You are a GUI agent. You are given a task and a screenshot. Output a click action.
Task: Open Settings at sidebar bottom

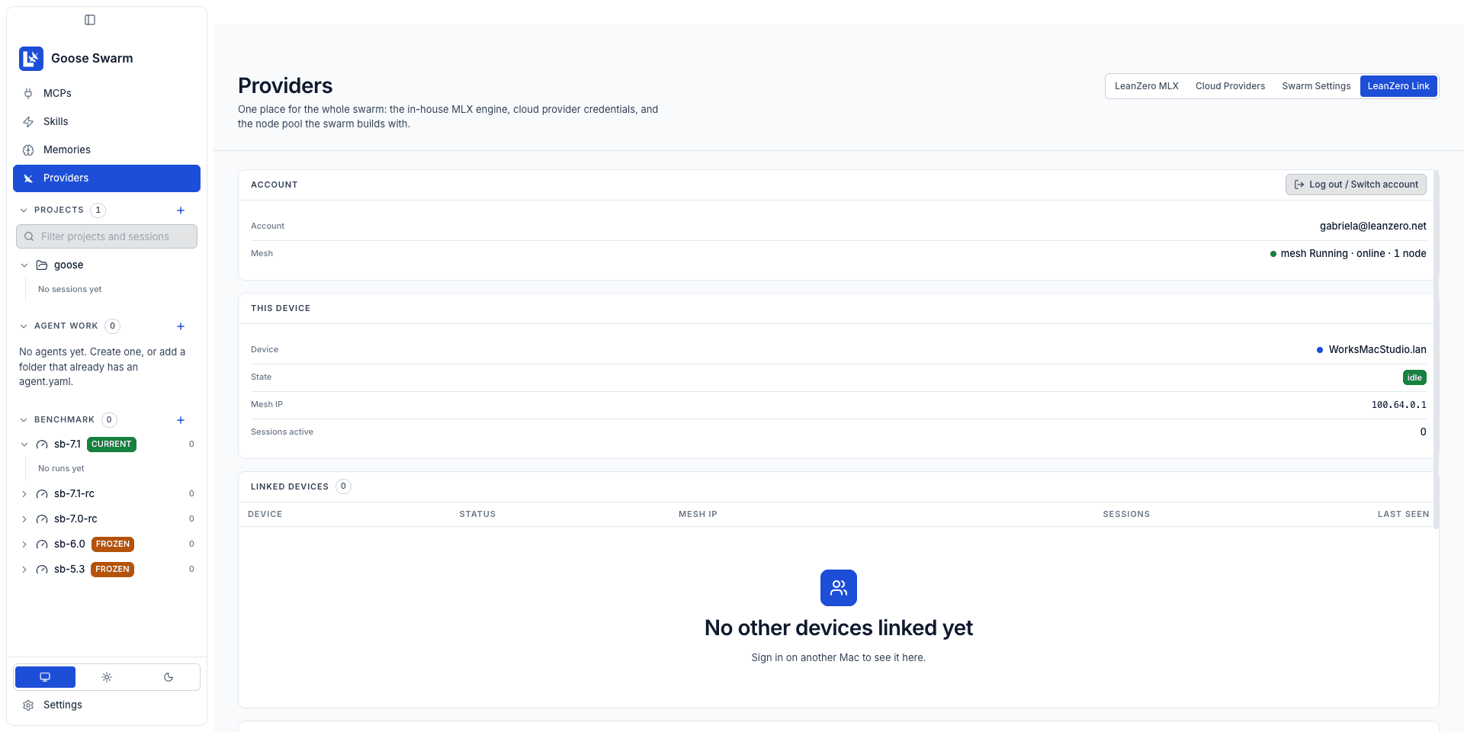tap(107, 705)
